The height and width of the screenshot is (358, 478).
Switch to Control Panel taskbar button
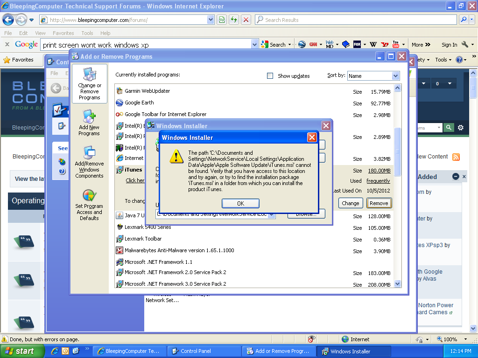click(204, 351)
